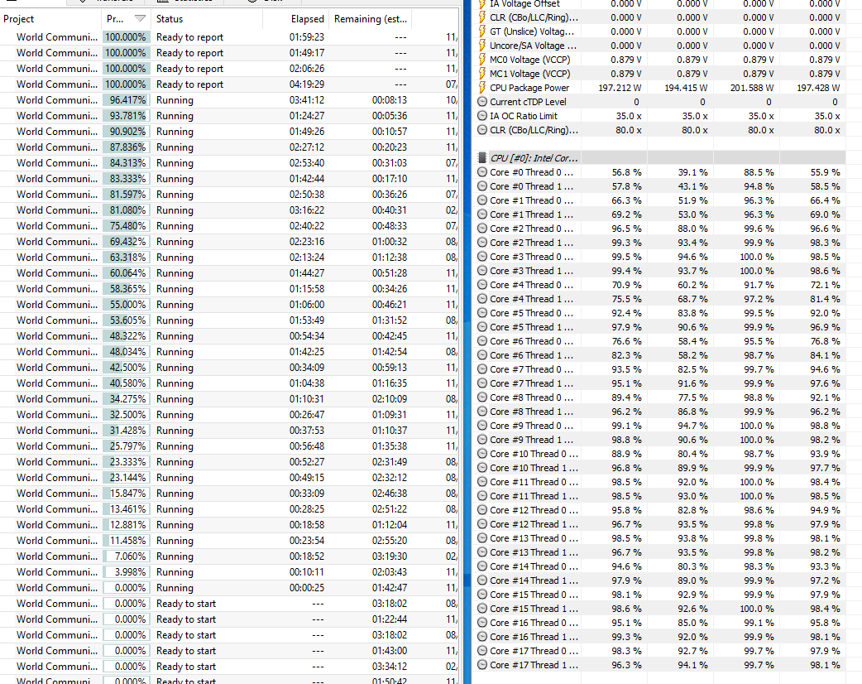Image resolution: width=862 pixels, height=684 pixels.
Task: Select the Current cTDP Level sensor label
Action: pos(528,102)
